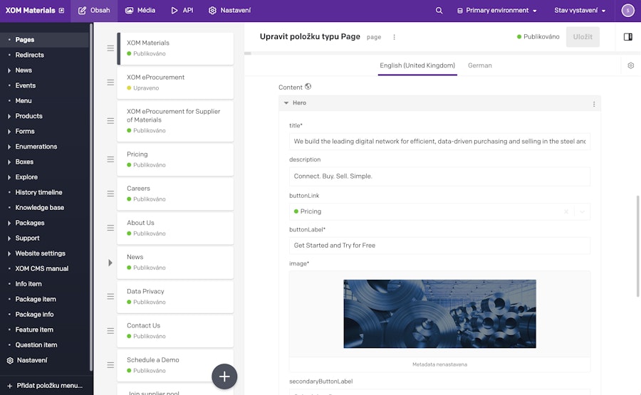This screenshot has height=395, width=641.
Task: Open the search magnifier icon
Action: click(439, 11)
